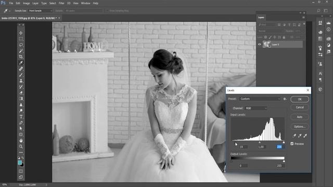333x187 pixels.
Task: Select the Rectangle shape tool
Action: click(21, 135)
